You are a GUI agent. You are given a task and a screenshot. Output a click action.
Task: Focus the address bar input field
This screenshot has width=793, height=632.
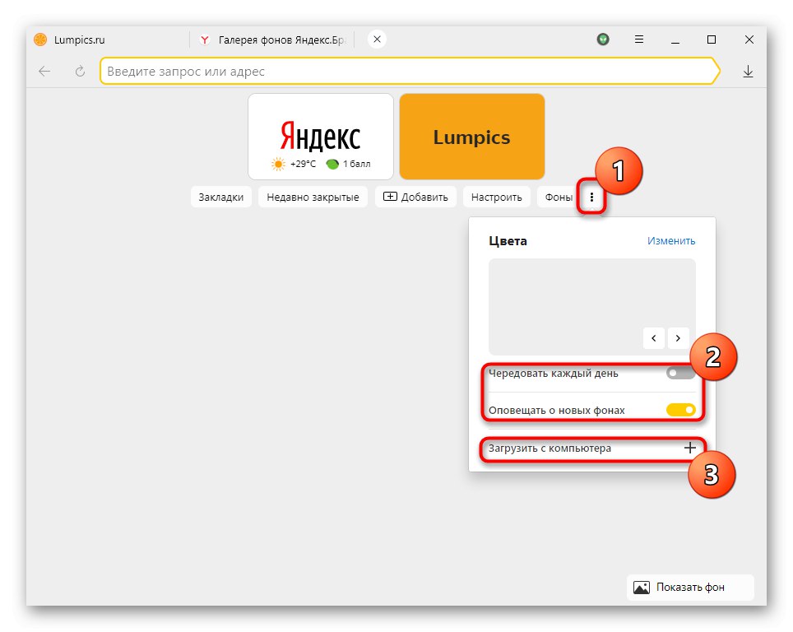pyautogui.click(x=409, y=72)
